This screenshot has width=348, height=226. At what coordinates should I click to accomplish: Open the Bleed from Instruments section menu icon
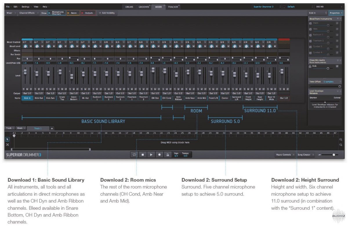pyautogui.click(x=337, y=19)
